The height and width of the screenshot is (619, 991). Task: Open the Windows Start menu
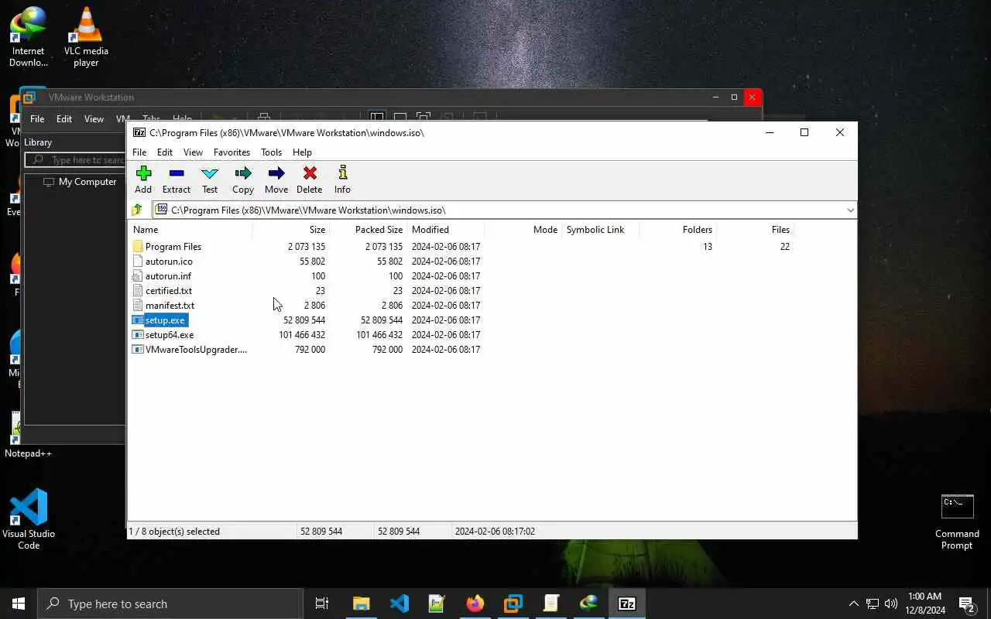[x=19, y=604]
